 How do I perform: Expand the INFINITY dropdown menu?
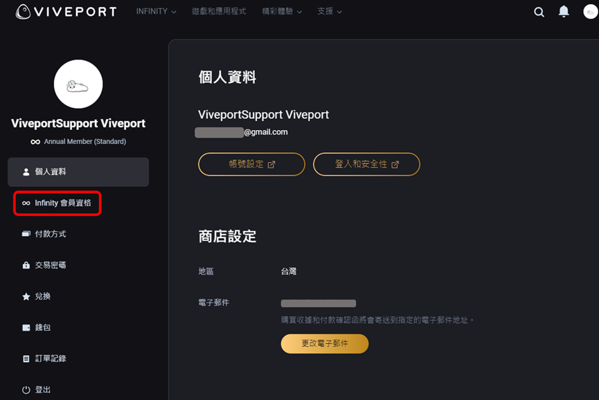click(157, 12)
